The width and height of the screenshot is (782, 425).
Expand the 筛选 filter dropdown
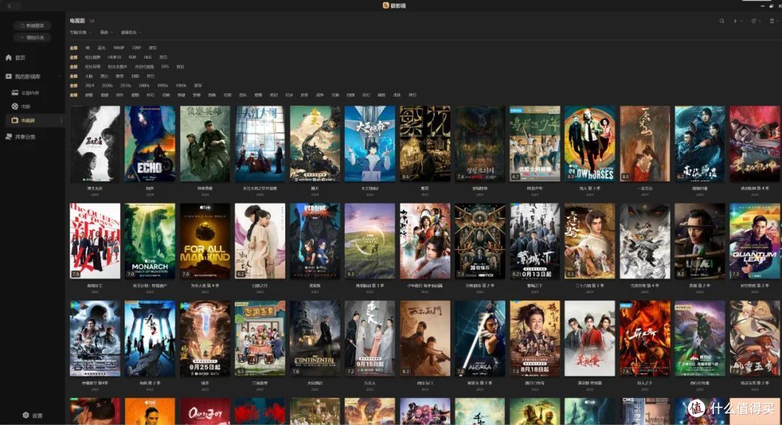click(106, 33)
